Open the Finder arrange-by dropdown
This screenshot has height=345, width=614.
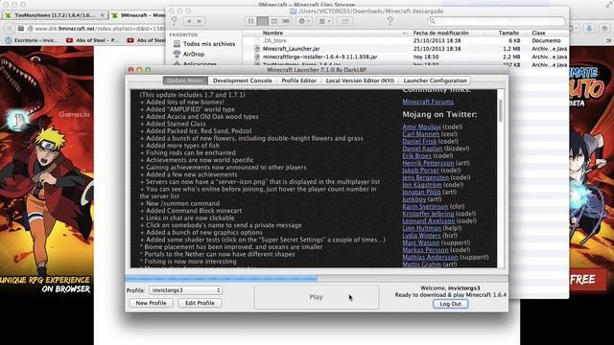pos(324,21)
